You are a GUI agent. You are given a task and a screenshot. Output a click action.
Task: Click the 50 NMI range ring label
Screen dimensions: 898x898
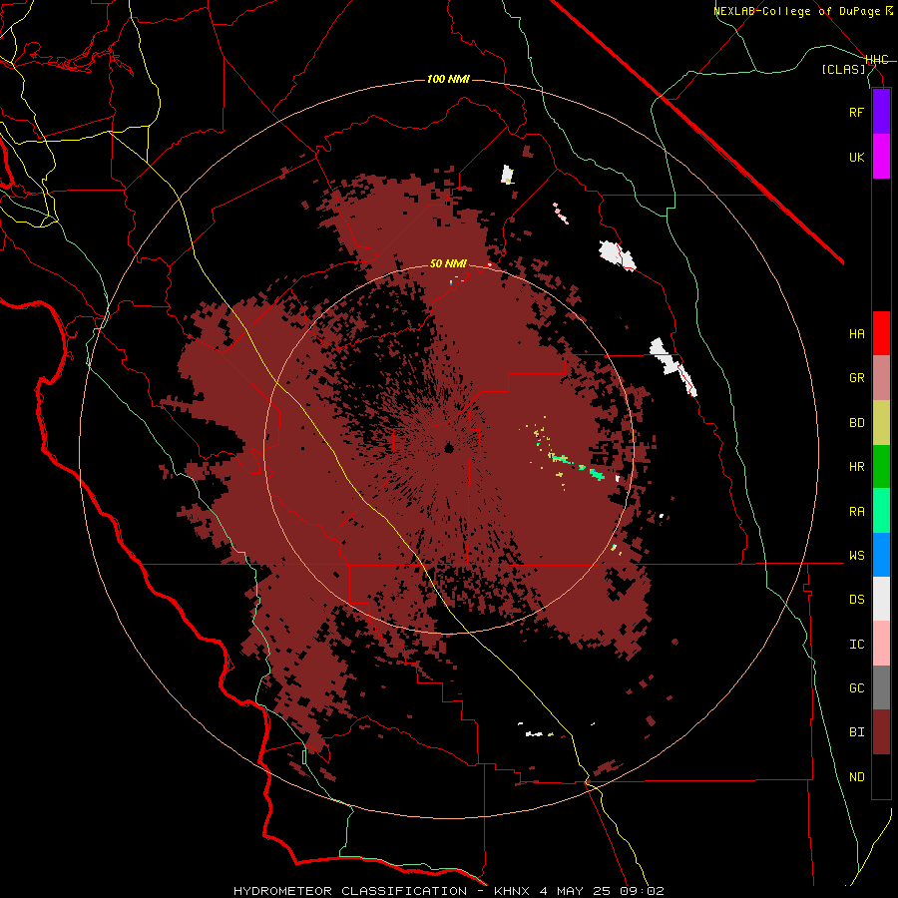tap(448, 263)
